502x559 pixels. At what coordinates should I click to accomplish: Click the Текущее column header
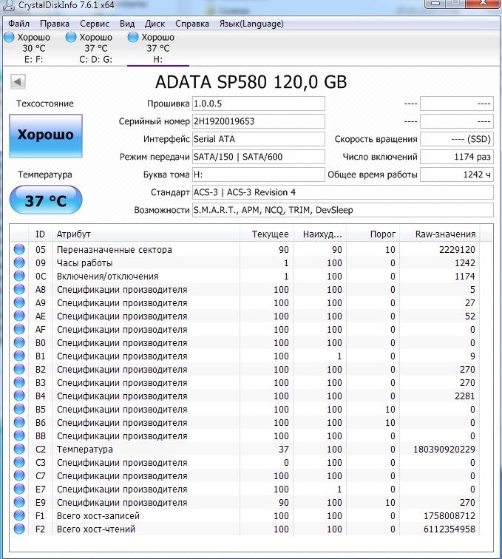266,234
